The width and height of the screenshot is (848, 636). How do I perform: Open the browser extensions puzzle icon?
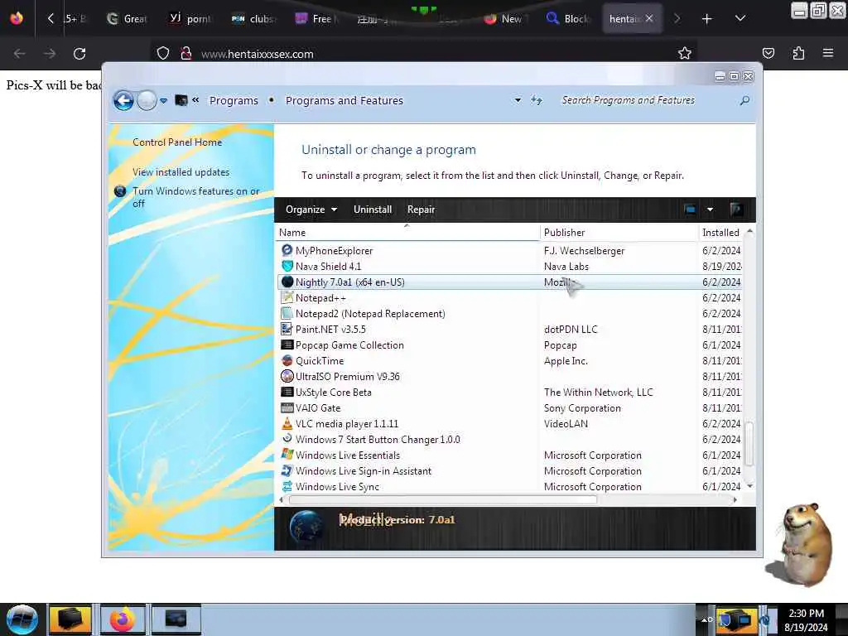(x=798, y=53)
